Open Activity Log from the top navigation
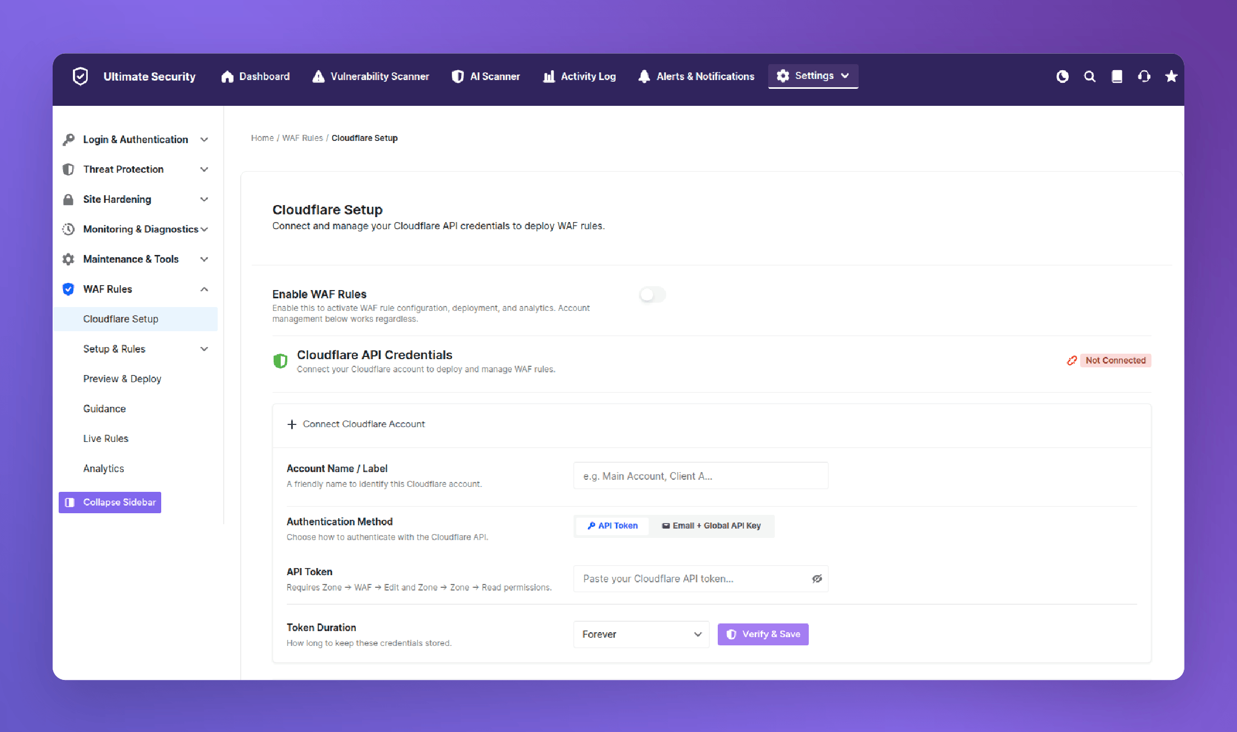The width and height of the screenshot is (1237, 732). 579,76
